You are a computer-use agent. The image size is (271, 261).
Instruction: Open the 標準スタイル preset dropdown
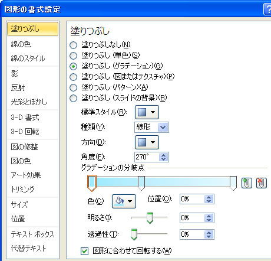(x=147, y=112)
